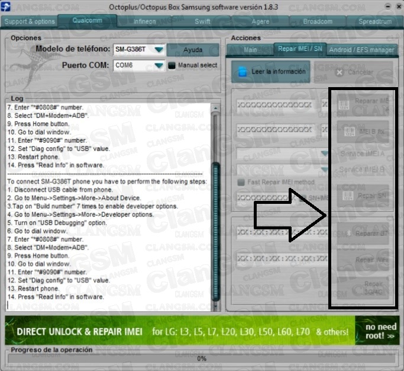The image size is (404, 371).
Task: Close the Octoplus Box window
Action: pyautogui.click(x=399, y=6)
